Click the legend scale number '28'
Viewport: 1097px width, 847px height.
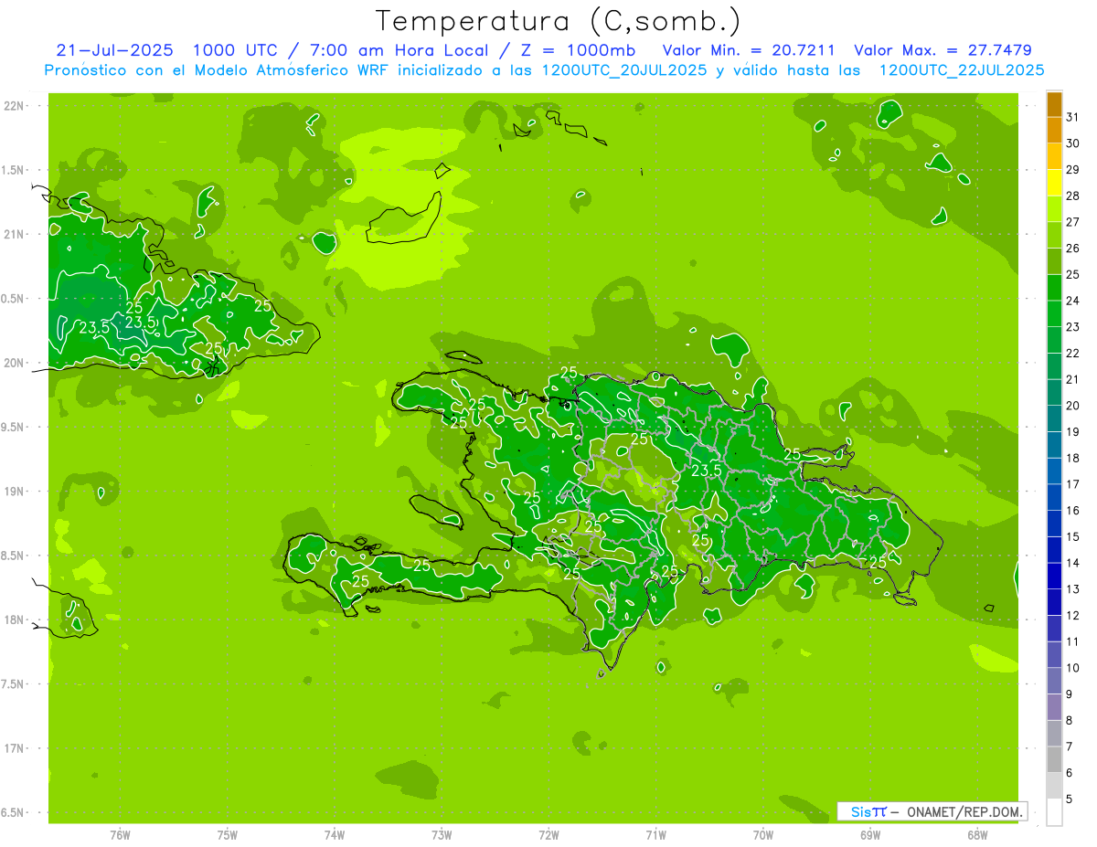pos(1072,196)
